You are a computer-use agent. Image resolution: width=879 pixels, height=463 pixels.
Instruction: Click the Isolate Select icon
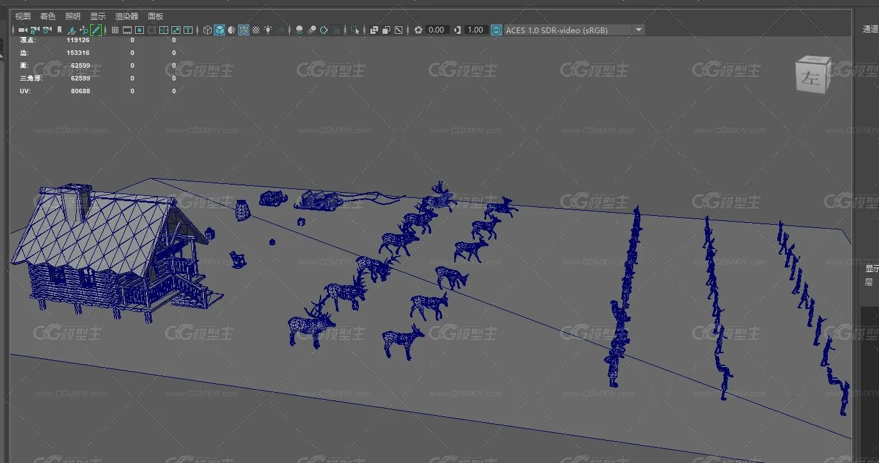354,30
